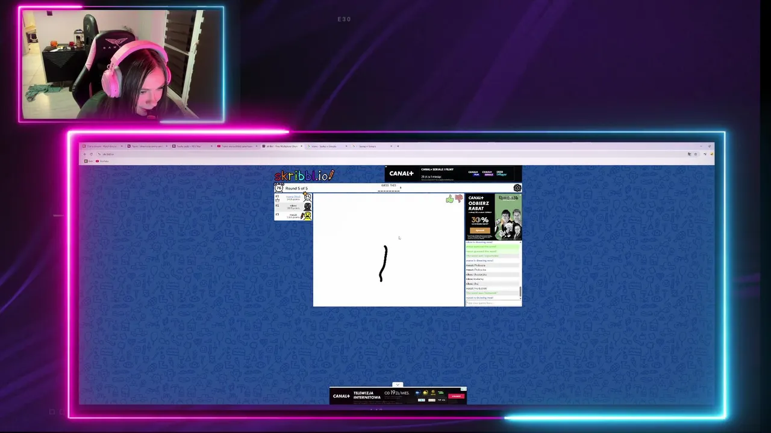
Task: Focus the chat guess input field
Action: [492, 303]
